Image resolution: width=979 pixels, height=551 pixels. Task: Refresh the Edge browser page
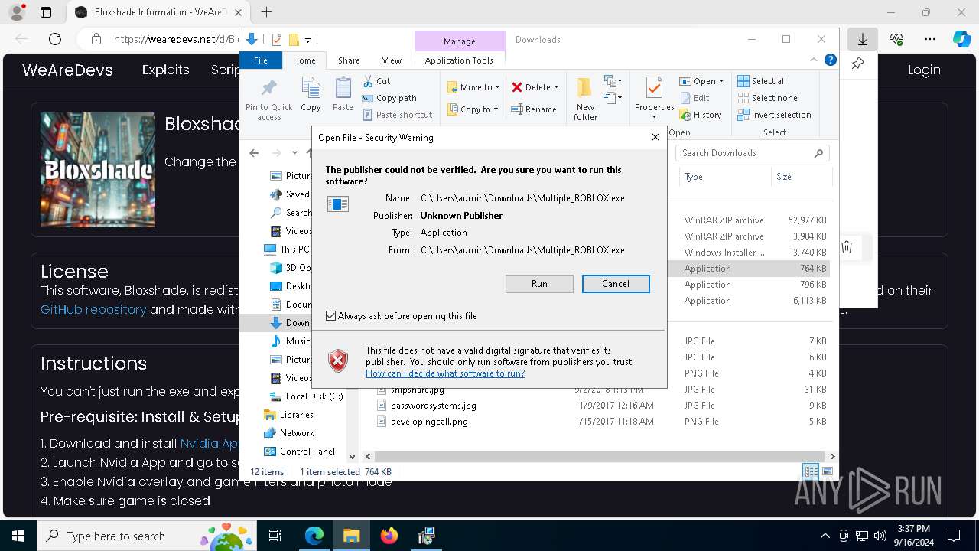(x=55, y=39)
